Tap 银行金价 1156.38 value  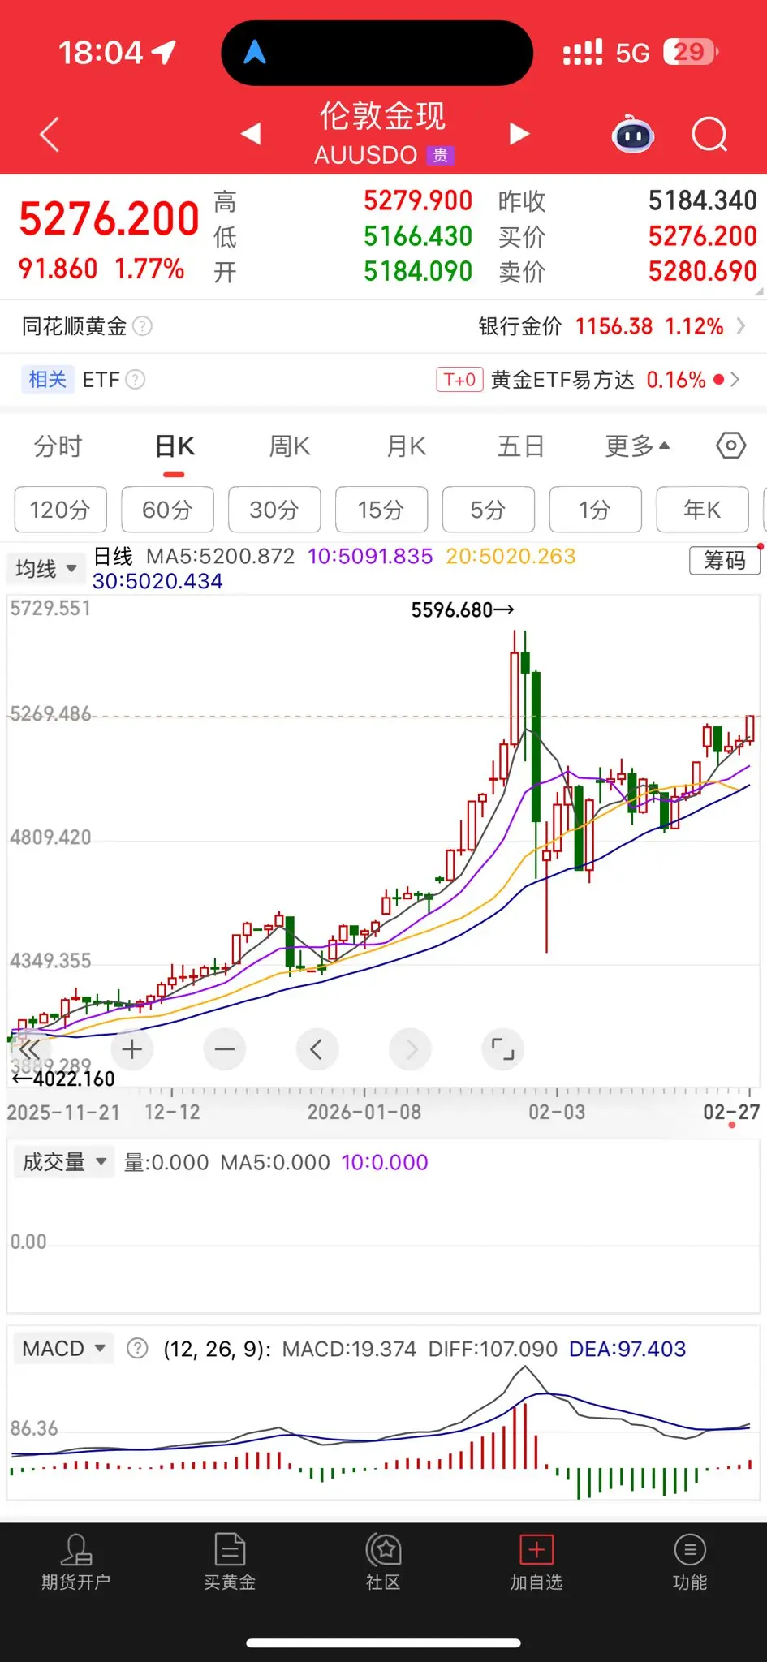pos(614,326)
